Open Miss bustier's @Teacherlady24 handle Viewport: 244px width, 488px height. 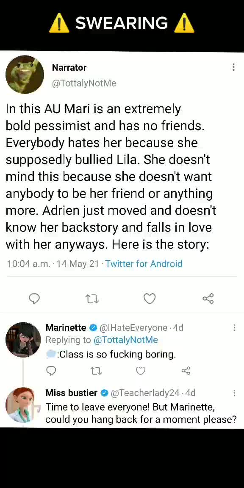[145, 393]
